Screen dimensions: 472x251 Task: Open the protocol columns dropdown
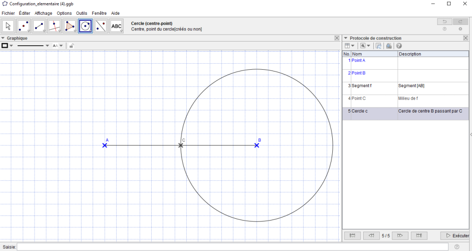point(350,46)
